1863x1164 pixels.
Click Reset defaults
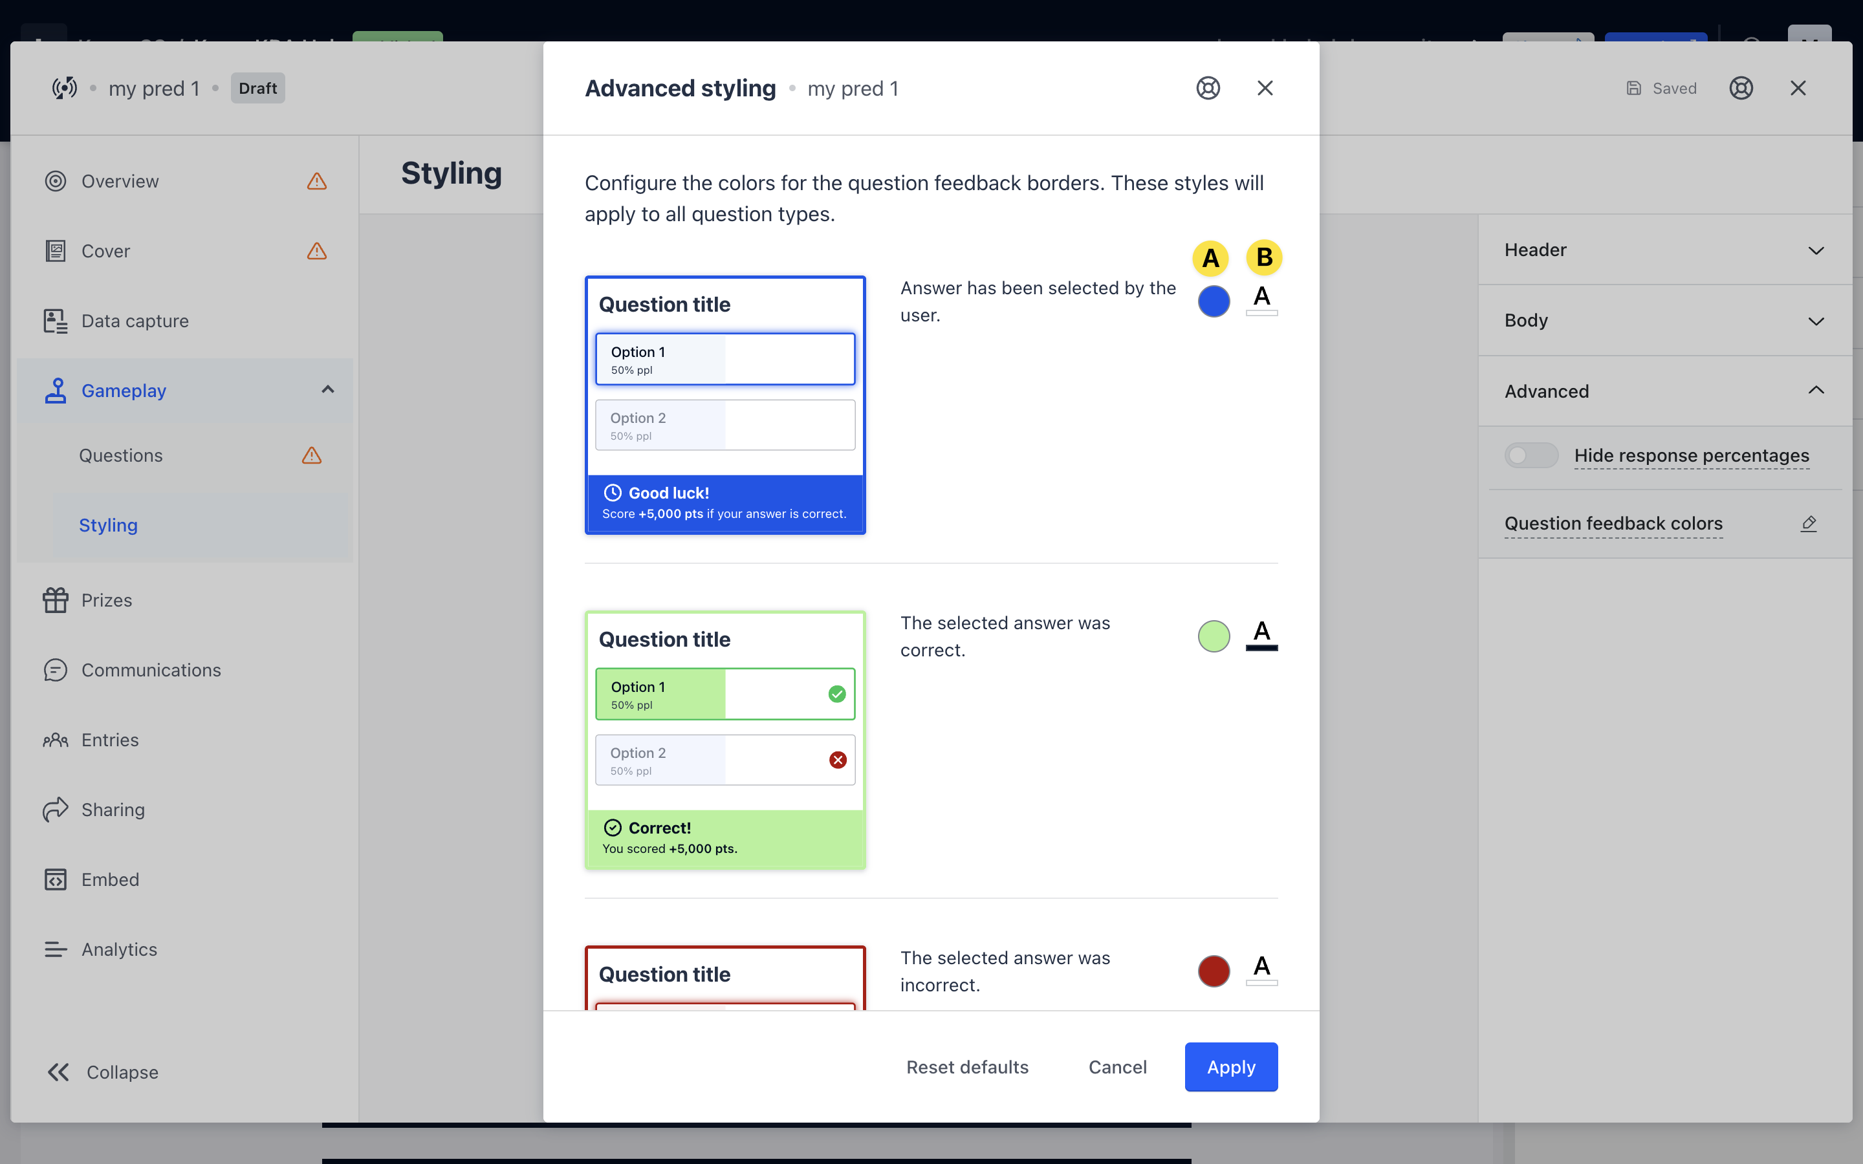pyautogui.click(x=967, y=1066)
